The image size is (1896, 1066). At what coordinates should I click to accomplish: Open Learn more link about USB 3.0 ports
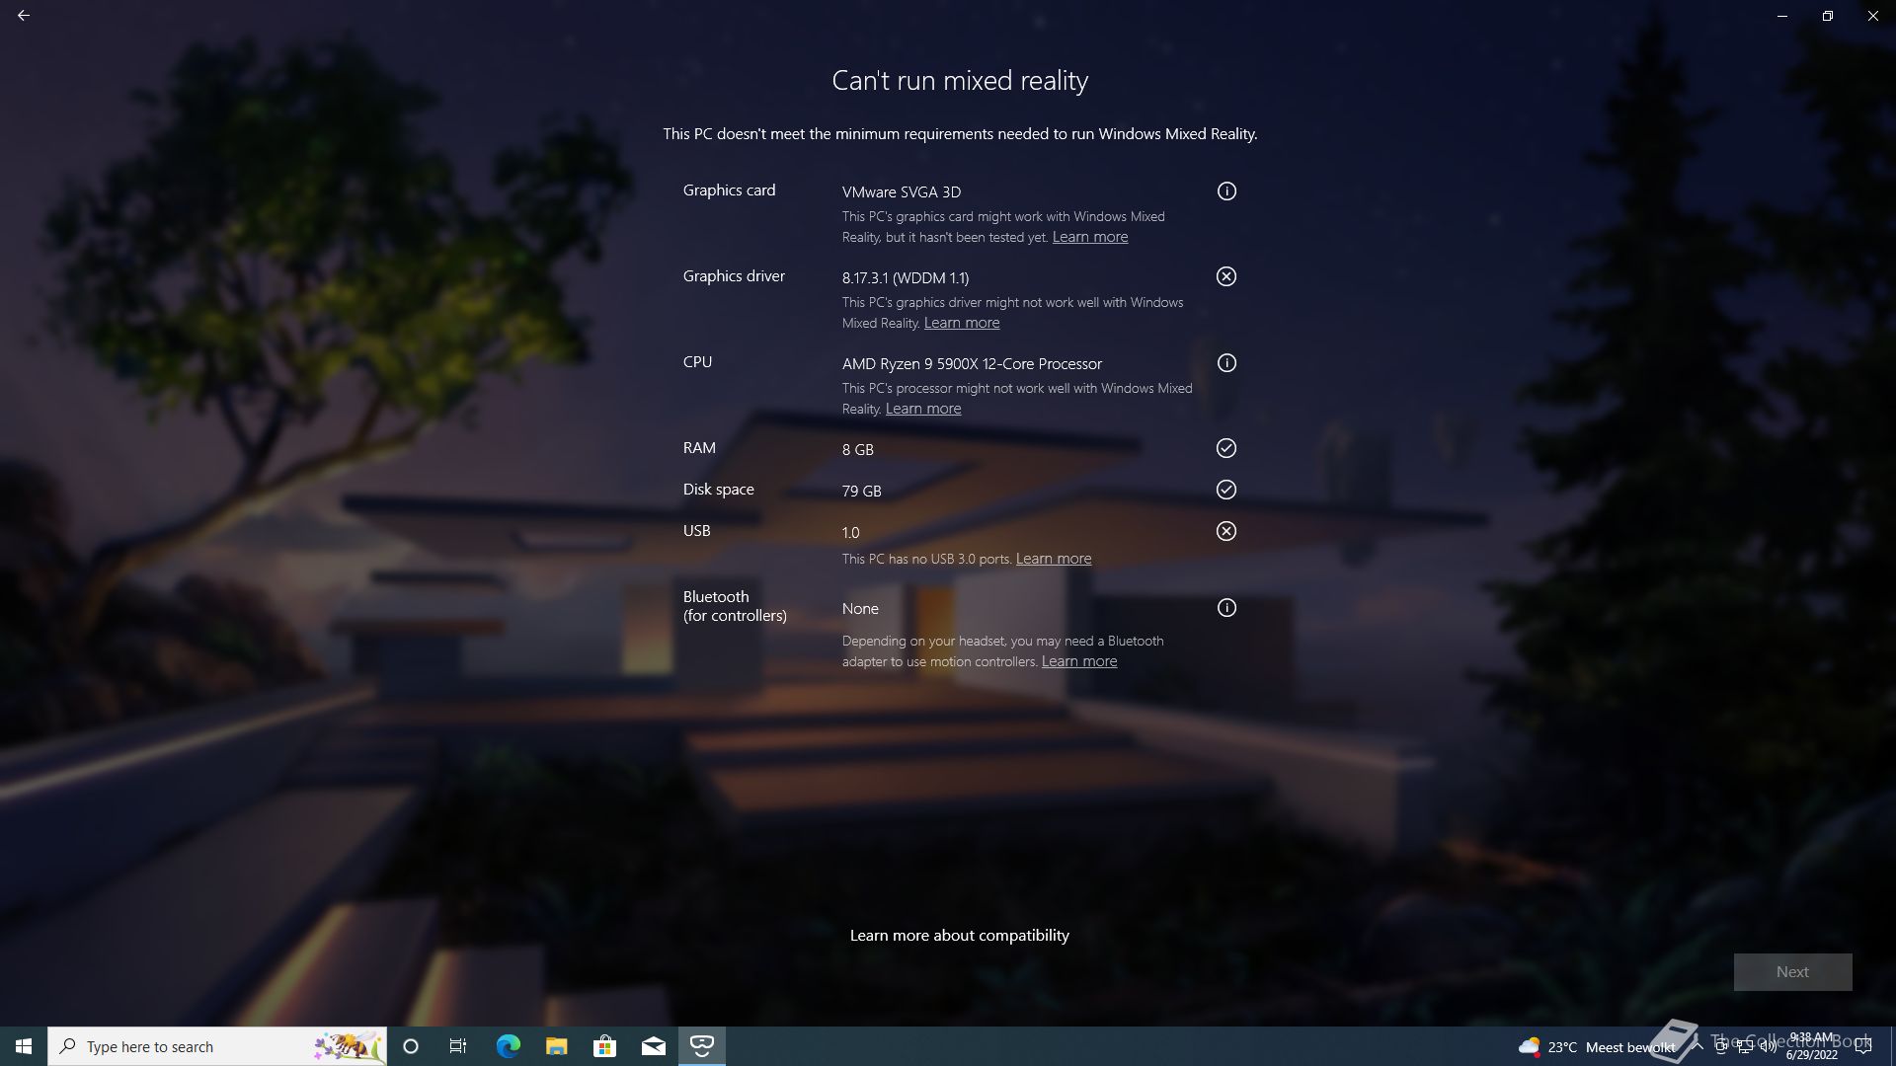click(1054, 559)
